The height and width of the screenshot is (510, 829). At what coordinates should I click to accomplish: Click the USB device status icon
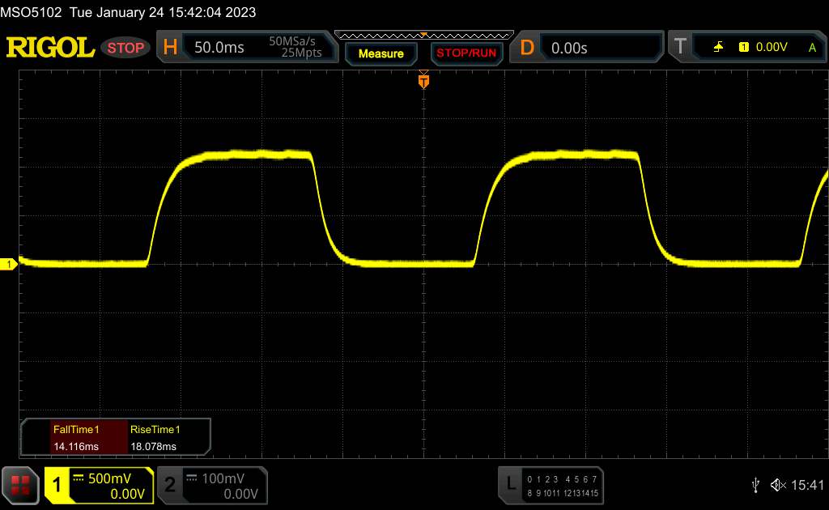[756, 485]
